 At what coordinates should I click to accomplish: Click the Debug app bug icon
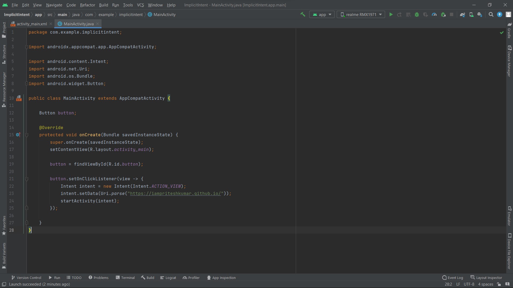pos(417,14)
